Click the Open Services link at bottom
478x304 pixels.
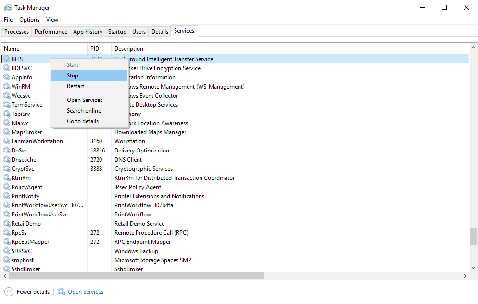(x=86, y=292)
